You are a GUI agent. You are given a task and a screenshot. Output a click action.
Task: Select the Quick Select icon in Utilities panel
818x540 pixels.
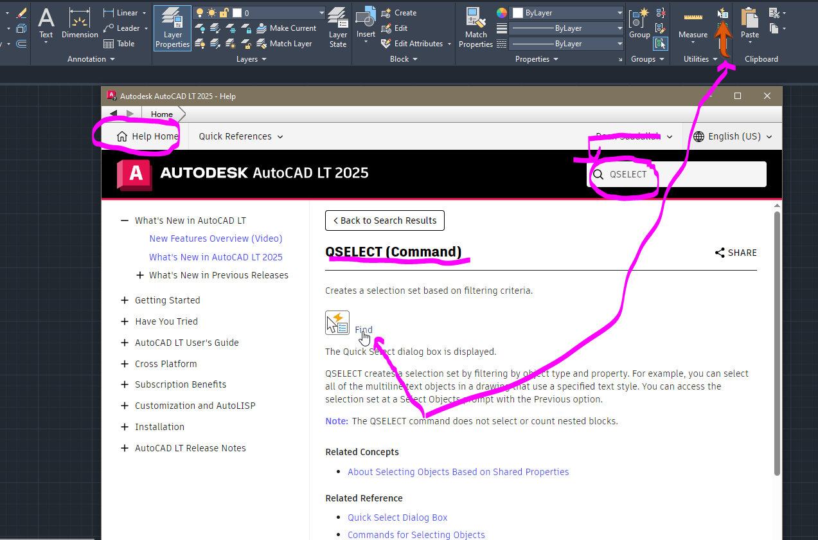tap(722, 13)
